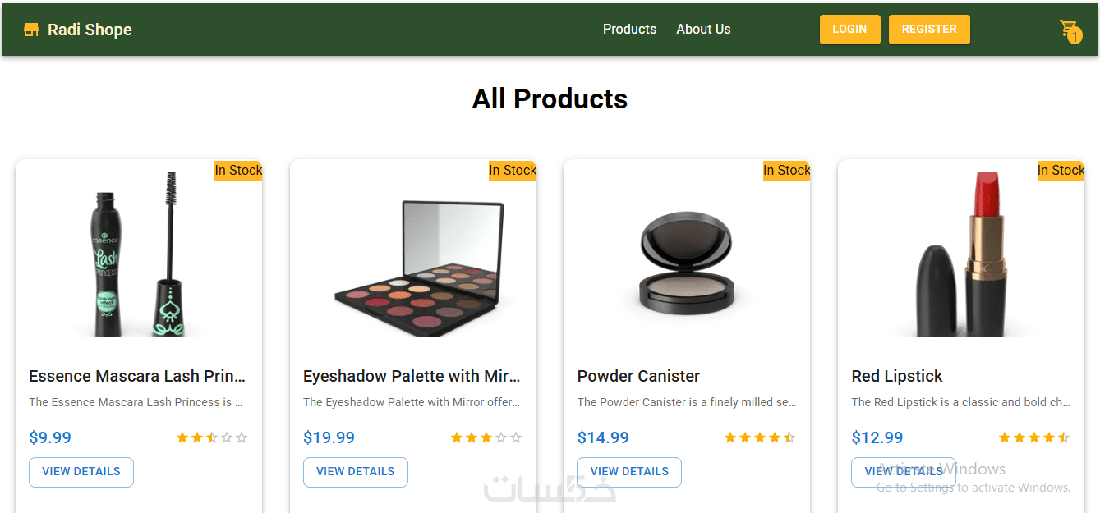Image resolution: width=1100 pixels, height=513 pixels.
Task: Open the Products menu item
Action: pos(629,30)
